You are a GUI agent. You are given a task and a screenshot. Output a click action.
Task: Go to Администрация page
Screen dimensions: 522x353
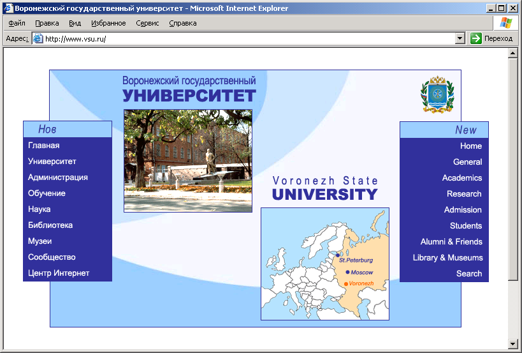pyautogui.click(x=58, y=177)
